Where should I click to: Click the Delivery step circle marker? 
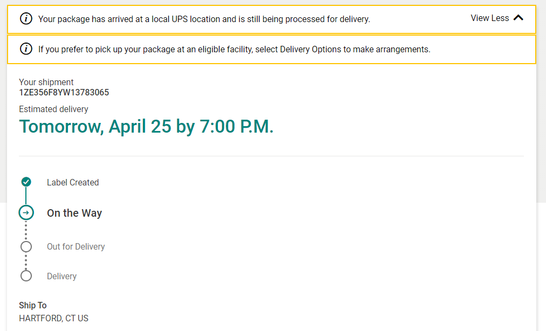(26, 276)
